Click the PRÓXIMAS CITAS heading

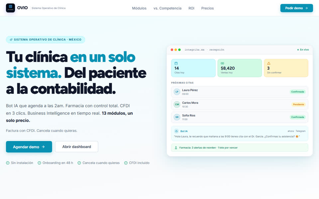182,83
